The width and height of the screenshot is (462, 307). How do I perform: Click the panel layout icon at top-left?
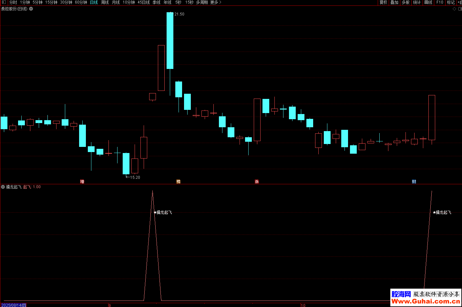4,2
